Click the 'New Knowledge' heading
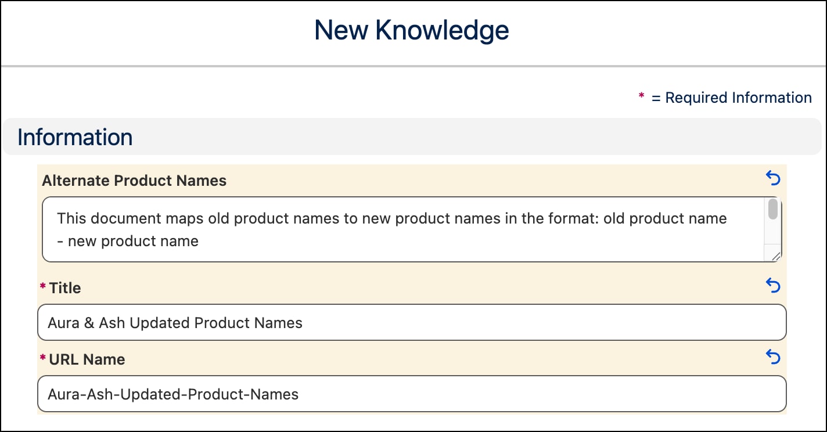Viewport: 827px width, 432px height. point(411,30)
